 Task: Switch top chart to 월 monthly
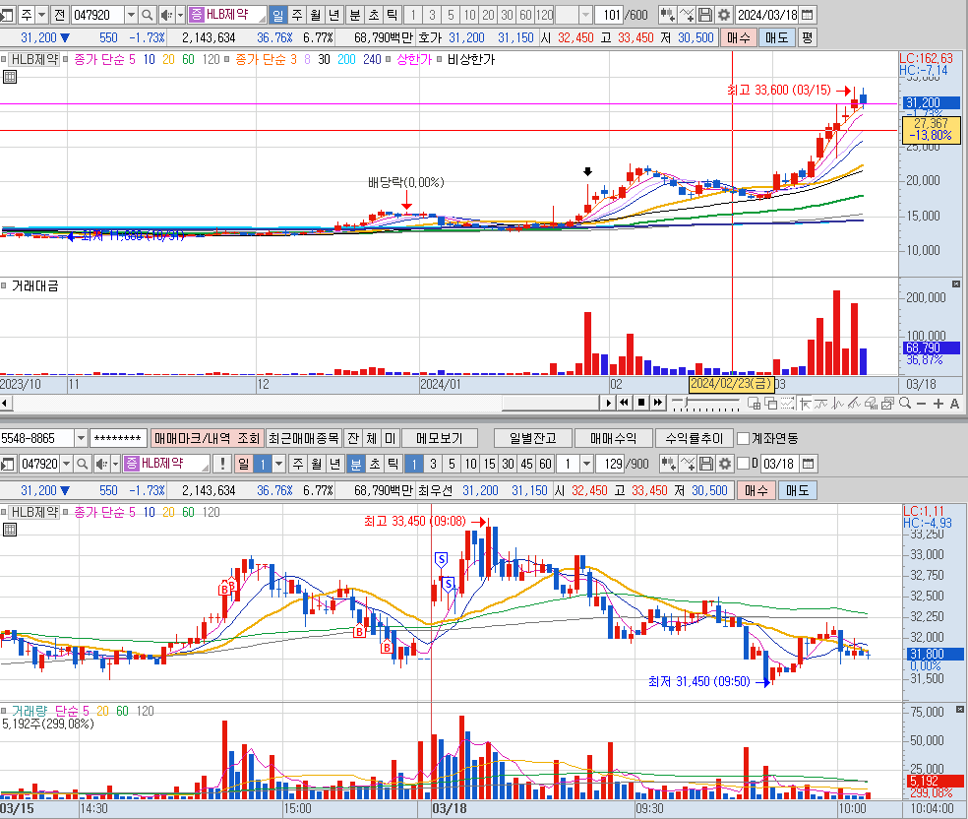click(x=316, y=15)
